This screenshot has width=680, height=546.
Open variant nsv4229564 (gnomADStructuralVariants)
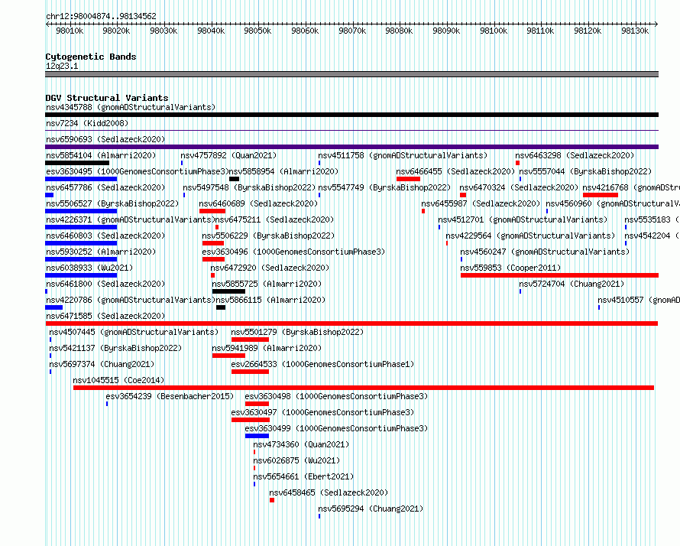(530, 236)
